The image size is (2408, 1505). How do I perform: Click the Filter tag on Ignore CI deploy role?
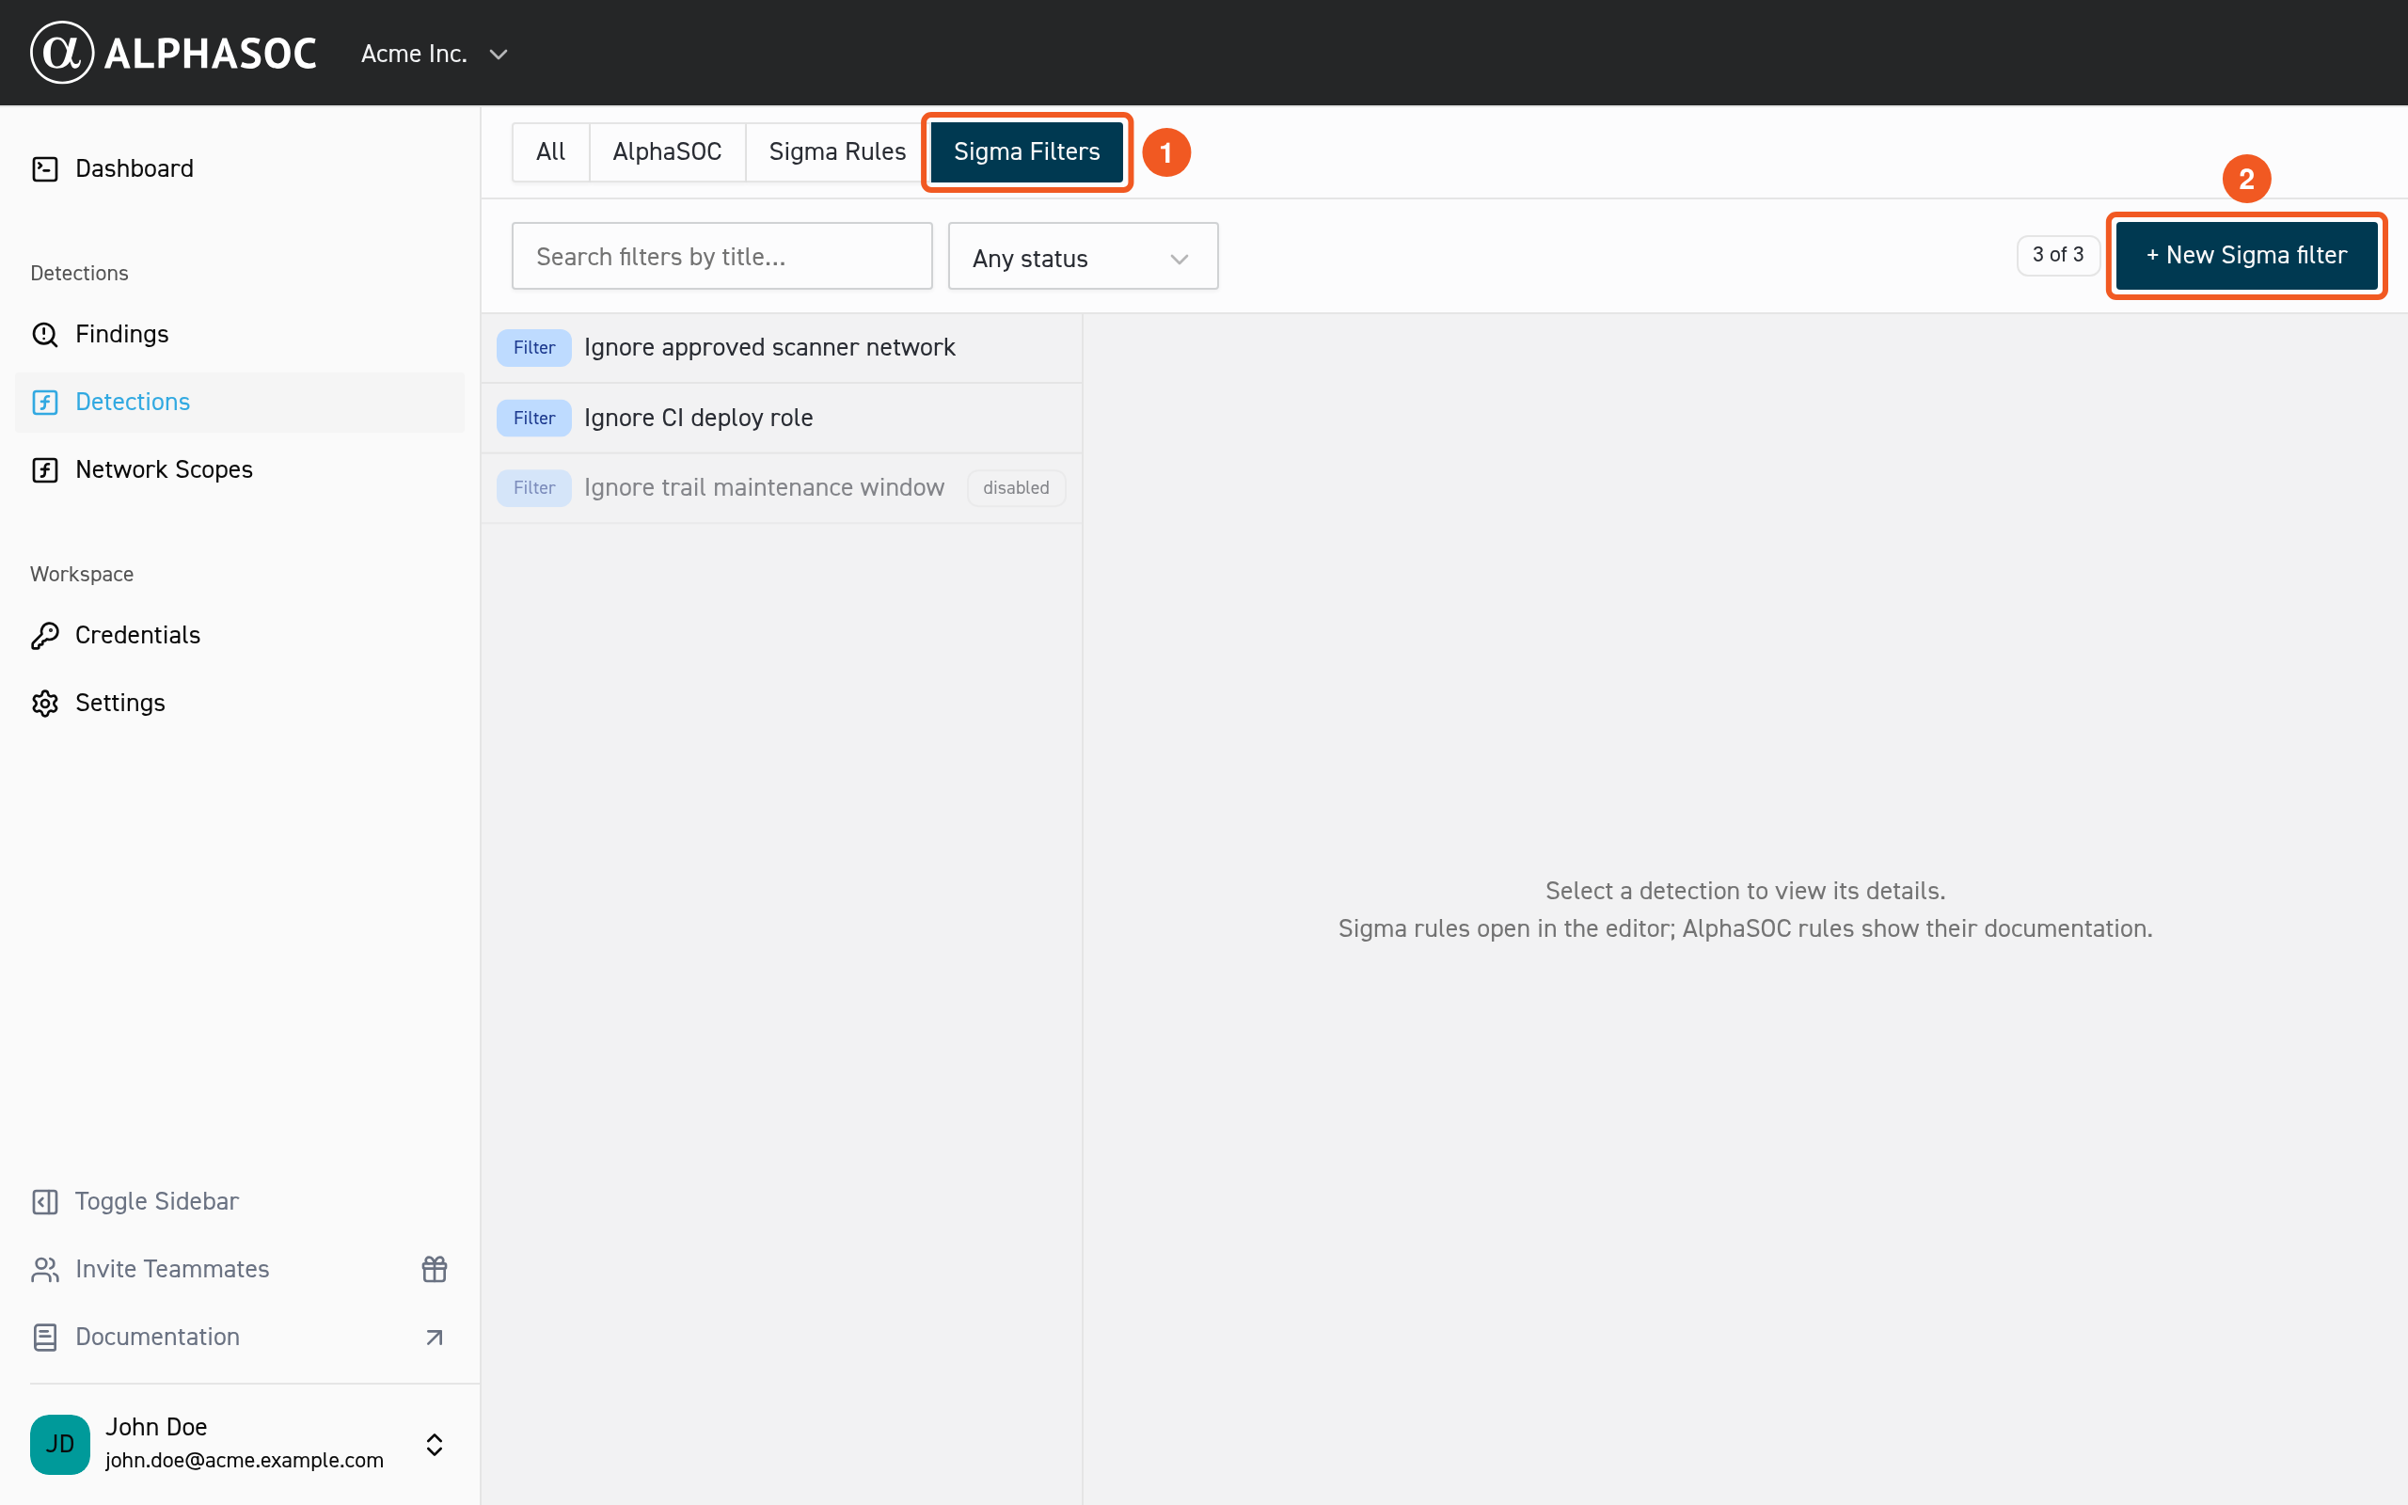pos(533,418)
